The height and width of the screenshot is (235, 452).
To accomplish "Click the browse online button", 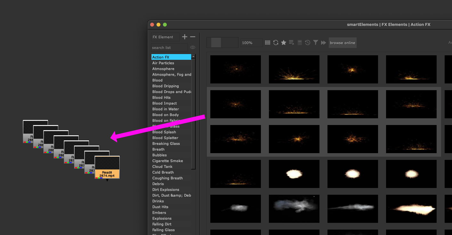I will click(343, 43).
